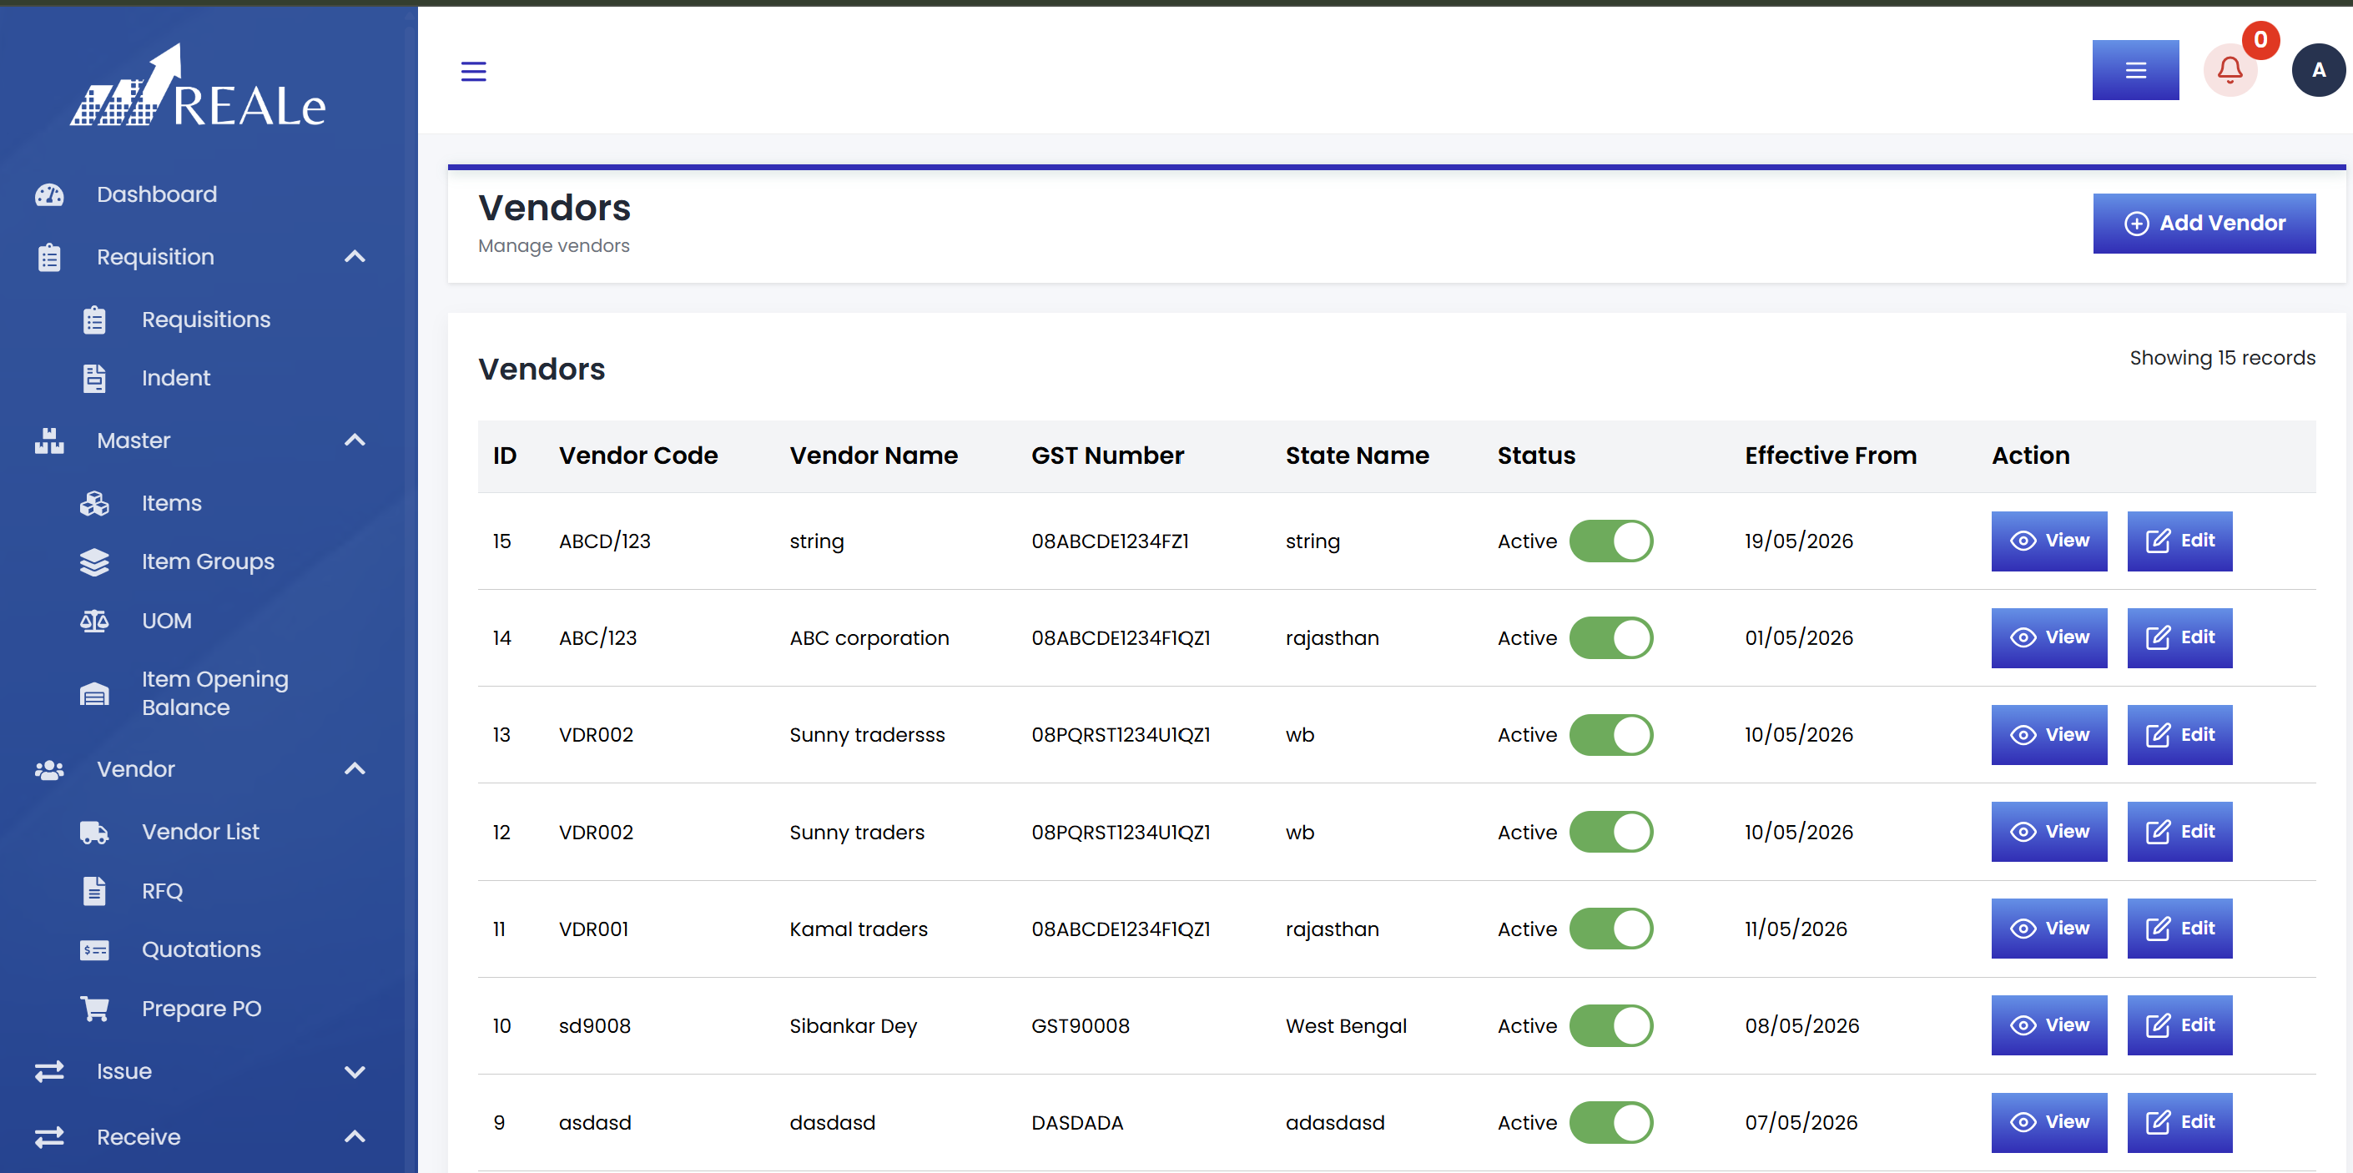Click the RFQ file icon

(x=94, y=891)
